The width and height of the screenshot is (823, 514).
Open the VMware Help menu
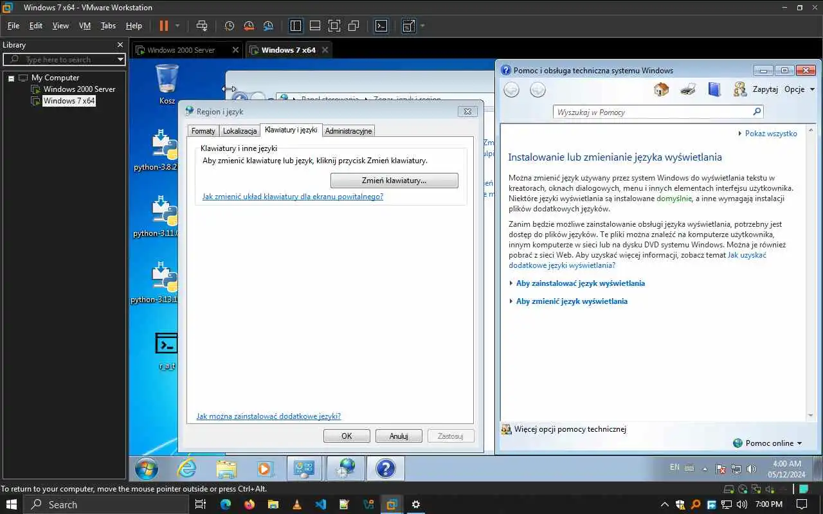pos(134,26)
